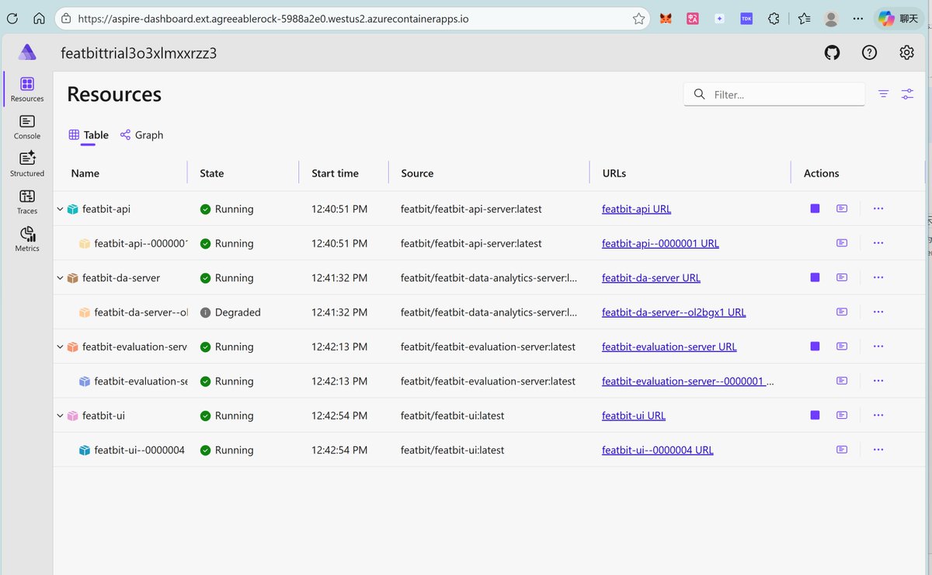View console logs for featbit-api
Image resolution: width=932 pixels, height=575 pixels.
(x=842, y=208)
